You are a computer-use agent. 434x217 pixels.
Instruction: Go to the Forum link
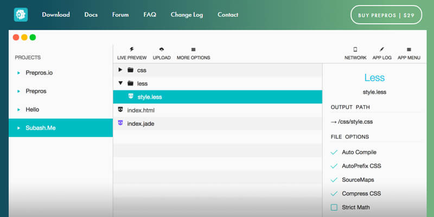tap(120, 15)
